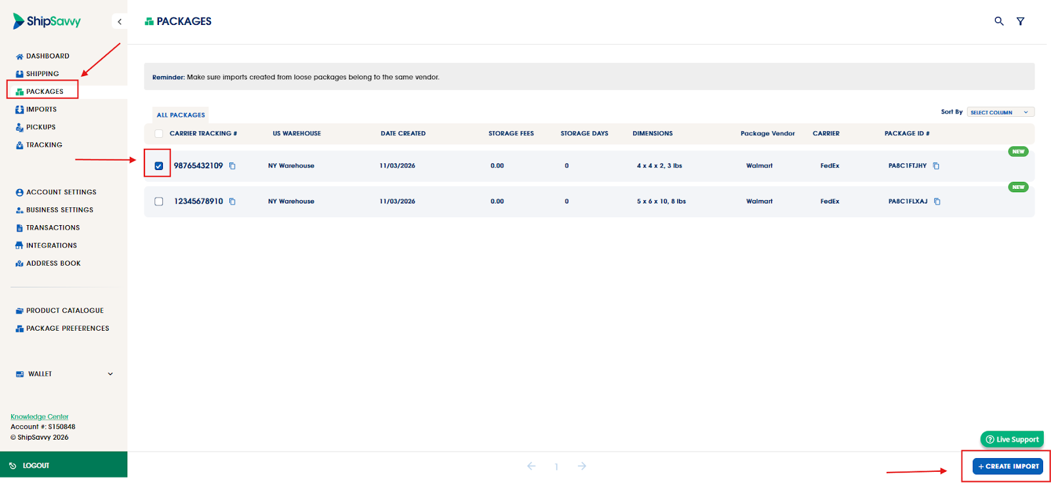
Task: Go to the previous page arrow
Action: tap(531, 466)
